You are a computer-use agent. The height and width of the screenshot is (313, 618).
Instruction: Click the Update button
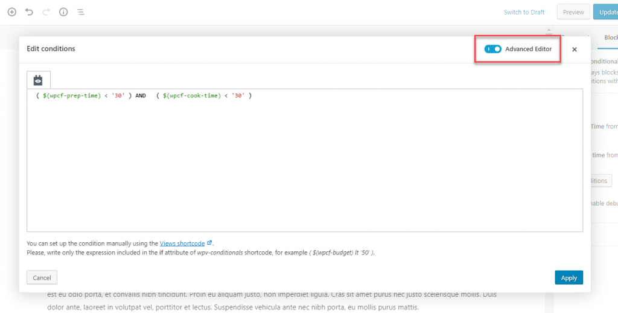click(606, 12)
